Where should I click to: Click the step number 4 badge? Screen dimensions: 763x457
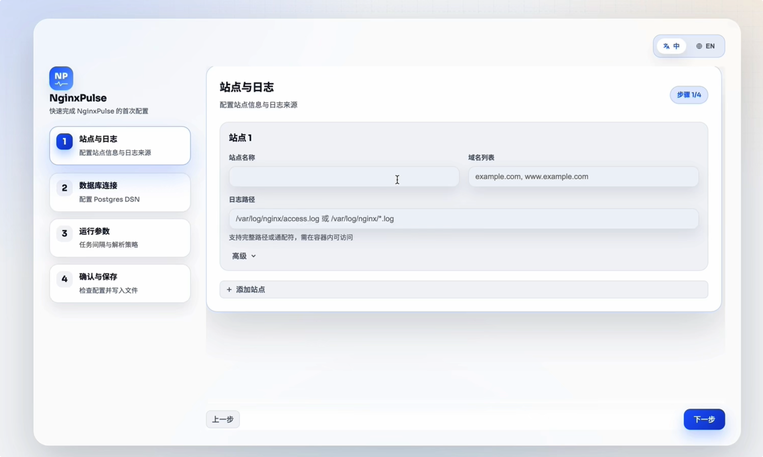point(64,279)
